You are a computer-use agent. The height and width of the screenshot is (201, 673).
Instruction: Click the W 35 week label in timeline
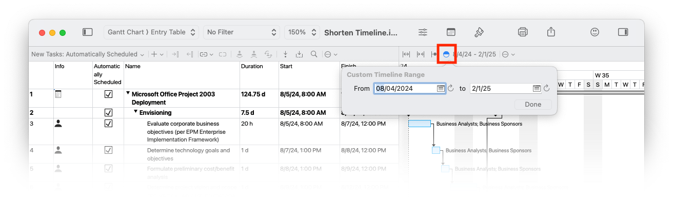pos(602,75)
